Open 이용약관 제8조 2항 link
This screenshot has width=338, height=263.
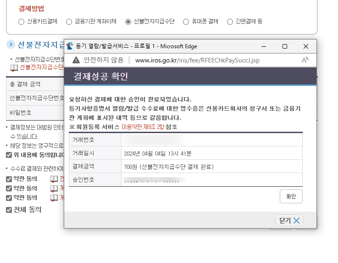pyautogui.click(x=143, y=127)
